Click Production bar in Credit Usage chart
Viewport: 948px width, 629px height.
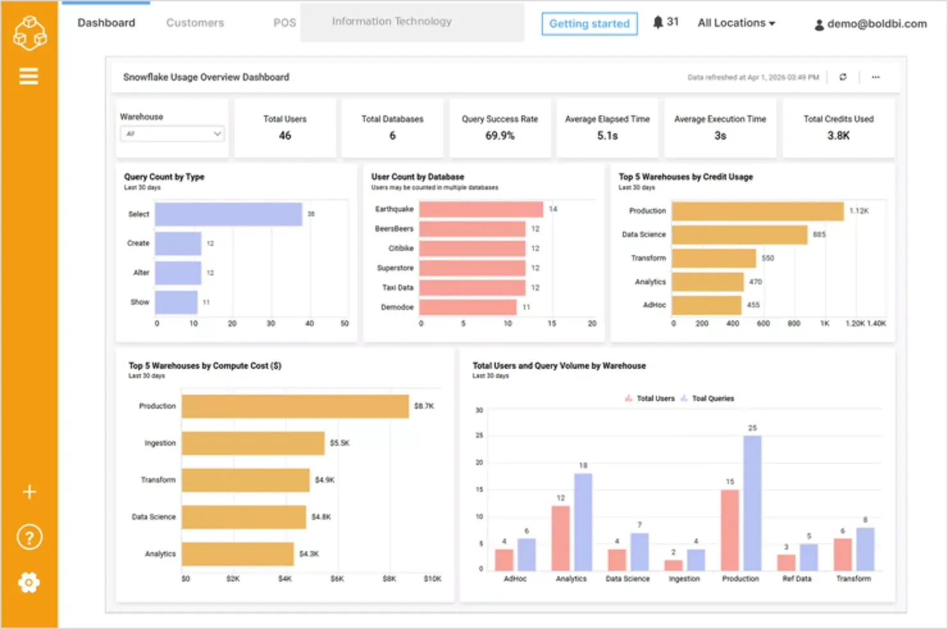758,211
